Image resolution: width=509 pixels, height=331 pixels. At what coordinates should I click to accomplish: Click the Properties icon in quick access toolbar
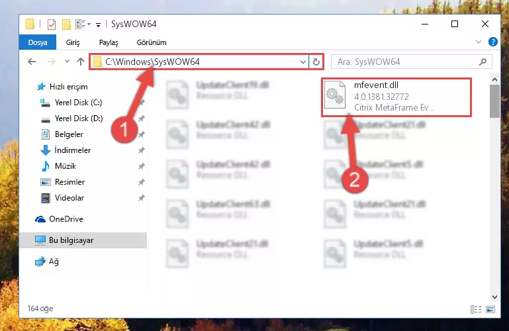point(51,24)
